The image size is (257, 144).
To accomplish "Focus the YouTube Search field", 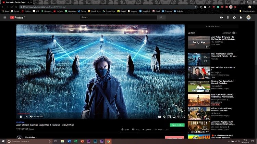I will pyautogui.click(x=119, y=17).
